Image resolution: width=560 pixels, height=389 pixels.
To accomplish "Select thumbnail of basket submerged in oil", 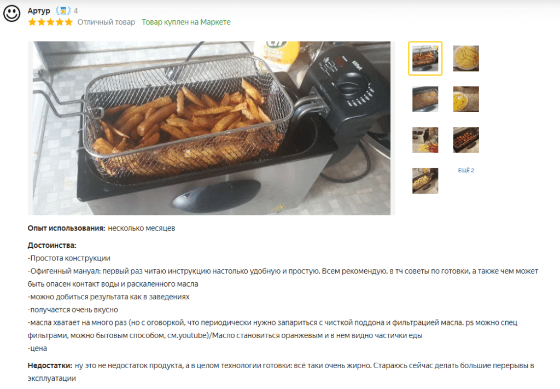I will (x=425, y=99).
